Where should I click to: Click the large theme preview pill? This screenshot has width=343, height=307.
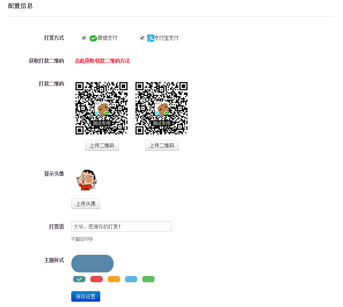point(92,264)
